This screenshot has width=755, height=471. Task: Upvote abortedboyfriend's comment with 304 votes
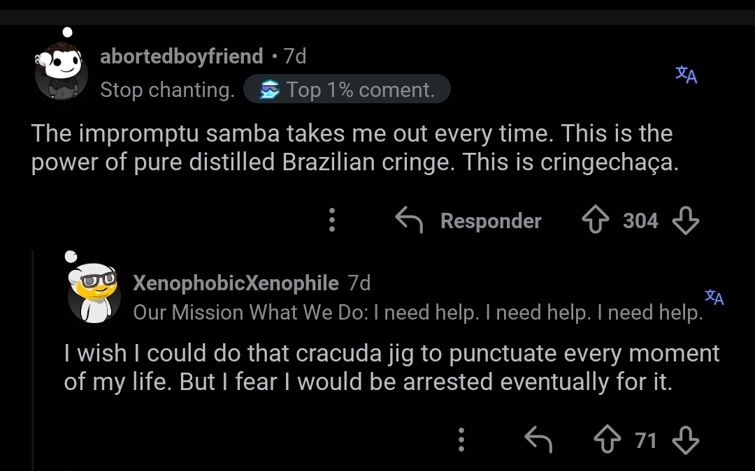coord(595,221)
